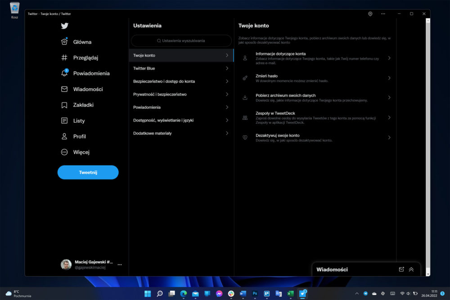This screenshot has height=300, width=450.
Task: Click the Listy list icon
Action: [x=64, y=121]
